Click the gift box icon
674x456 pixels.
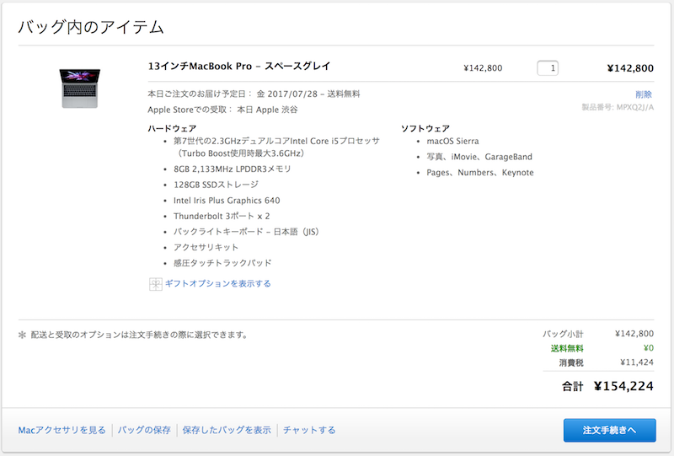[155, 284]
